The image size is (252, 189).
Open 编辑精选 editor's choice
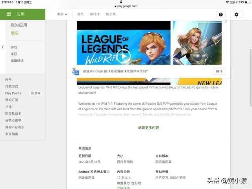(17, 61)
